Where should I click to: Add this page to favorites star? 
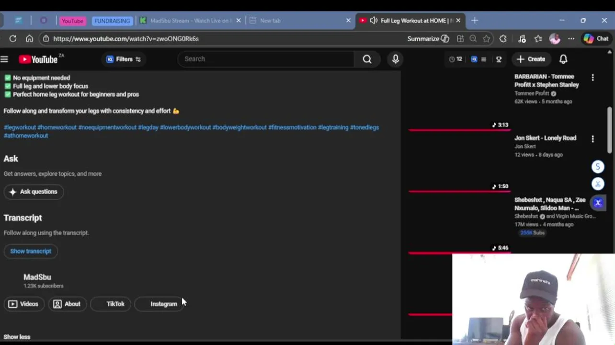point(487,39)
